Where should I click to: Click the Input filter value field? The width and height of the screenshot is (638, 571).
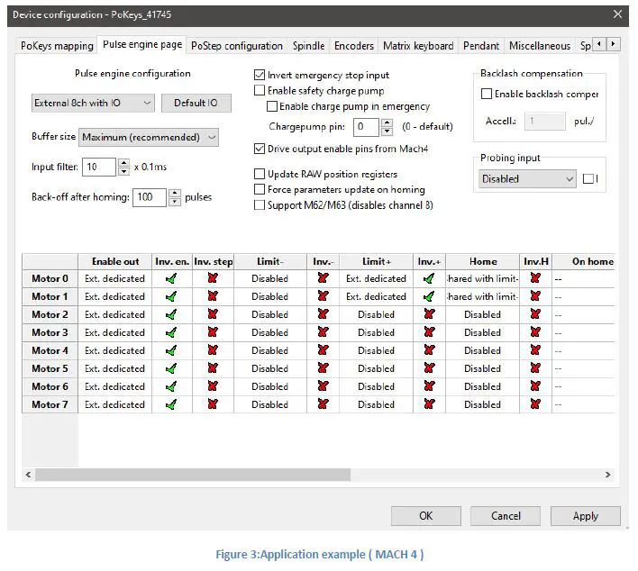pos(99,168)
